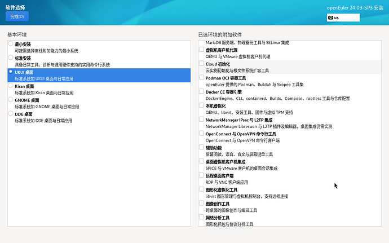Image resolution: width=389 pixels, height=243 pixels.
Task: Click text 云实例初始化与根文件系统扩容工具
Action: (237, 70)
